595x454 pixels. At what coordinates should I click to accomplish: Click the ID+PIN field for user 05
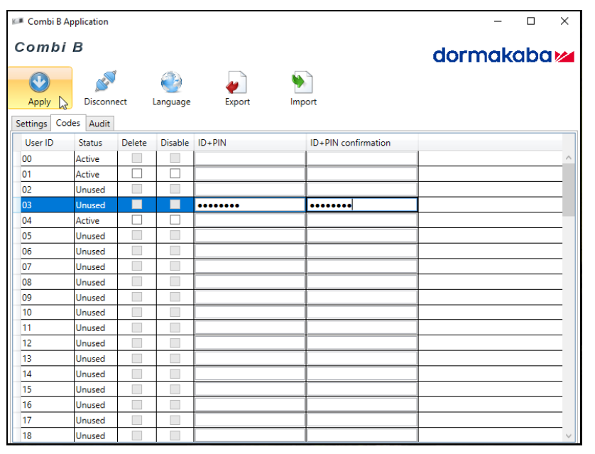pos(250,236)
